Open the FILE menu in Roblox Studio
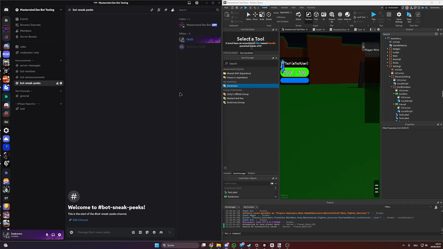The width and height of the screenshot is (443, 249). (226, 8)
